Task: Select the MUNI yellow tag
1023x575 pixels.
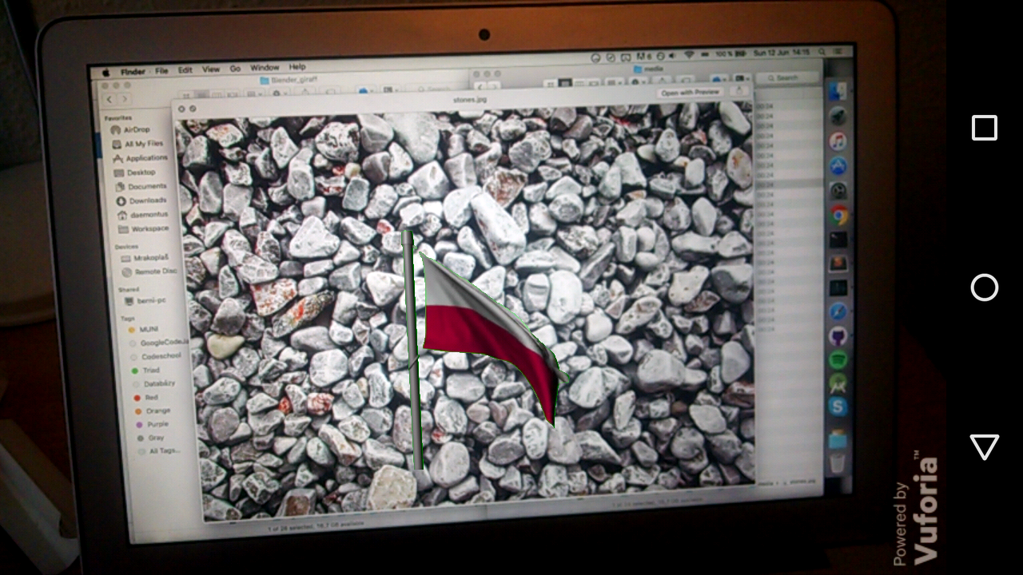Action: coord(144,329)
